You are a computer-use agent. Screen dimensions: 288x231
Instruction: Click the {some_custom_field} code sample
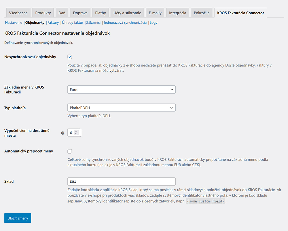tap(205, 201)
